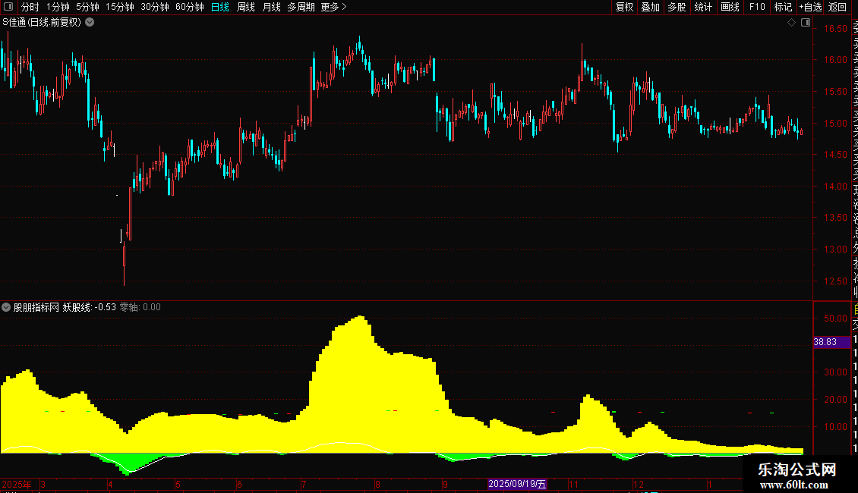Click the 零轴: 0.00 indicator label
The image size is (858, 493).
[x=140, y=307]
